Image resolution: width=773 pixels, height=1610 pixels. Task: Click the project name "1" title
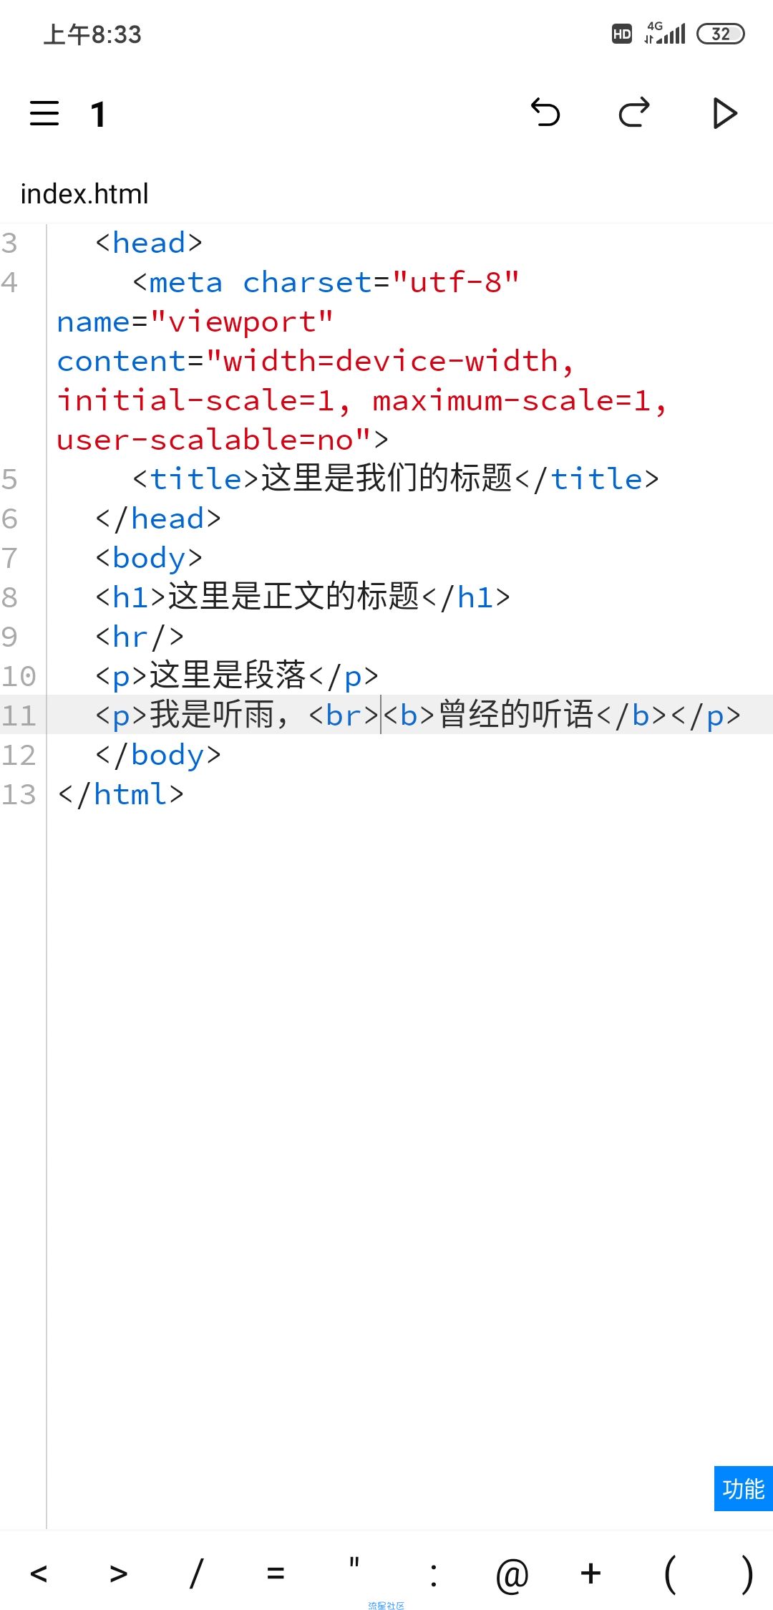(98, 115)
